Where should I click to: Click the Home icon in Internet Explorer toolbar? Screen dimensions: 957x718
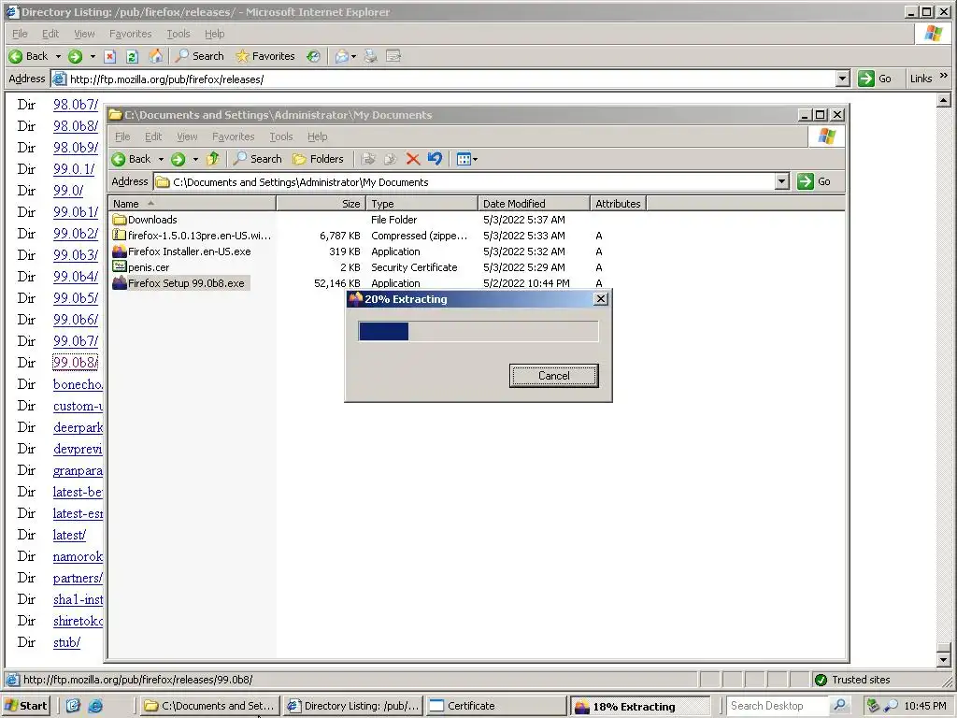pyautogui.click(x=156, y=56)
